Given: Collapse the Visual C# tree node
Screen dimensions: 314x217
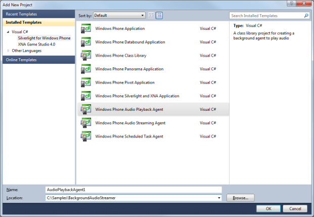Looking at the screenshot, I should pos(8,32).
